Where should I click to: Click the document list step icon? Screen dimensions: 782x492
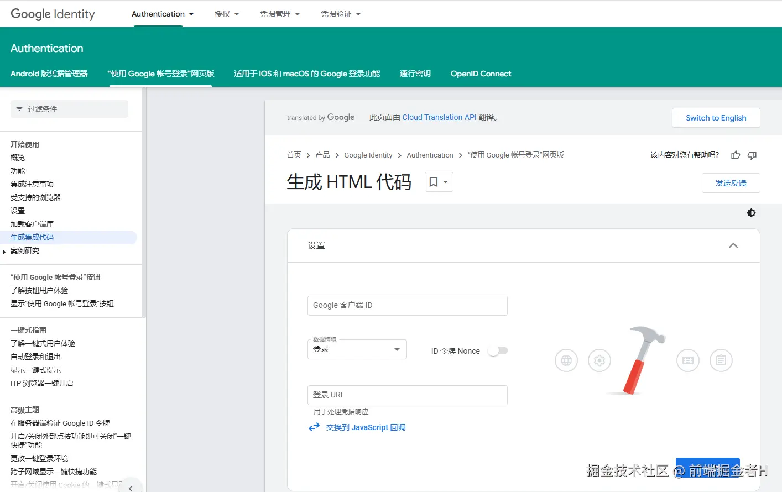(x=721, y=360)
